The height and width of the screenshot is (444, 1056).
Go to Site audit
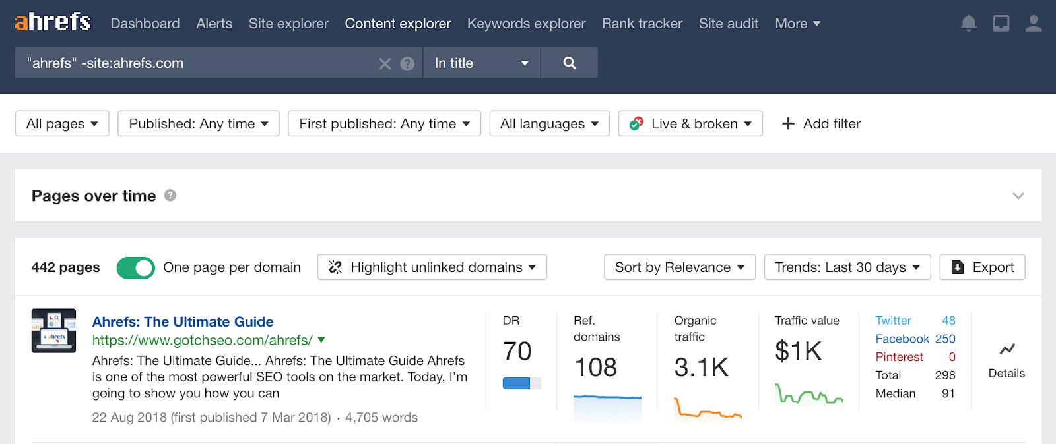click(x=729, y=24)
